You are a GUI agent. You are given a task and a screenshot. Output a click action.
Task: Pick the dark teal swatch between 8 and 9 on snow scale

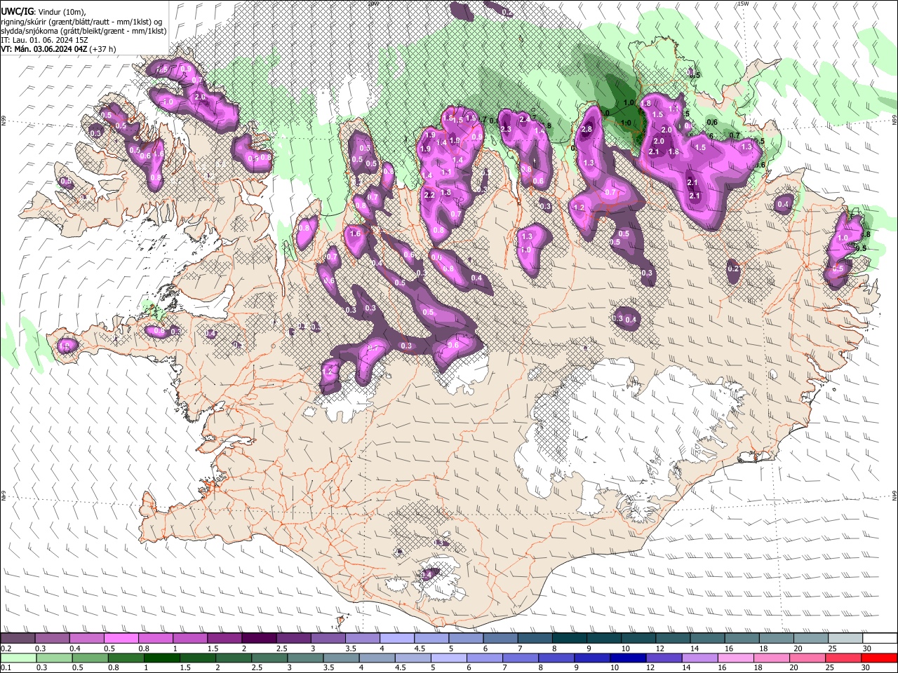coord(570,639)
